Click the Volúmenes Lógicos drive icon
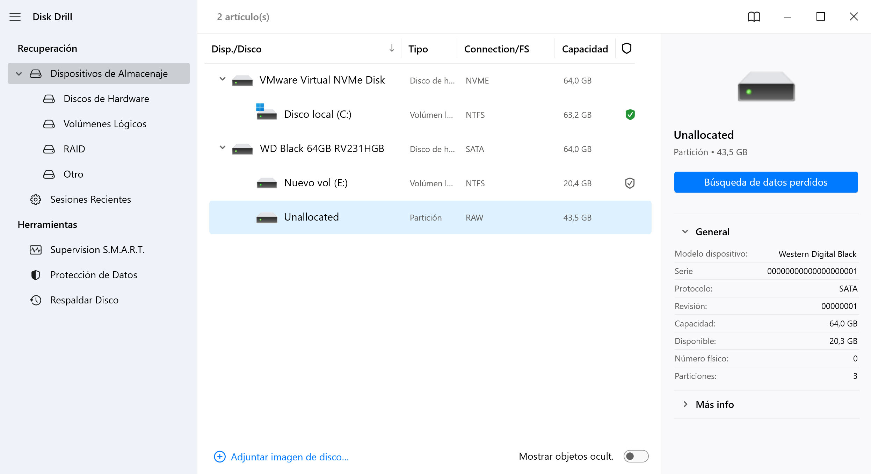The height and width of the screenshot is (474, 871). (49, 124)
